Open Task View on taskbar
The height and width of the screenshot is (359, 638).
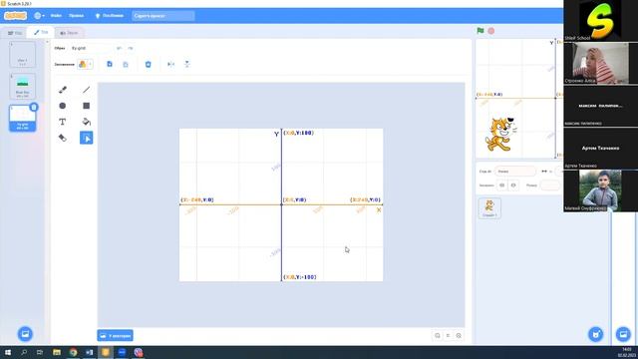(x=40, y=352)
